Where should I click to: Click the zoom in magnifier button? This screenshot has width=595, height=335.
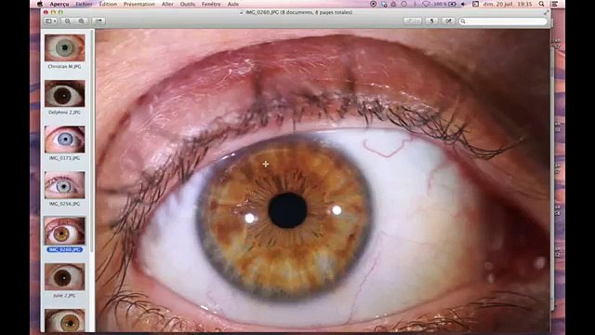pyautogui.click(x=81, y=21)
